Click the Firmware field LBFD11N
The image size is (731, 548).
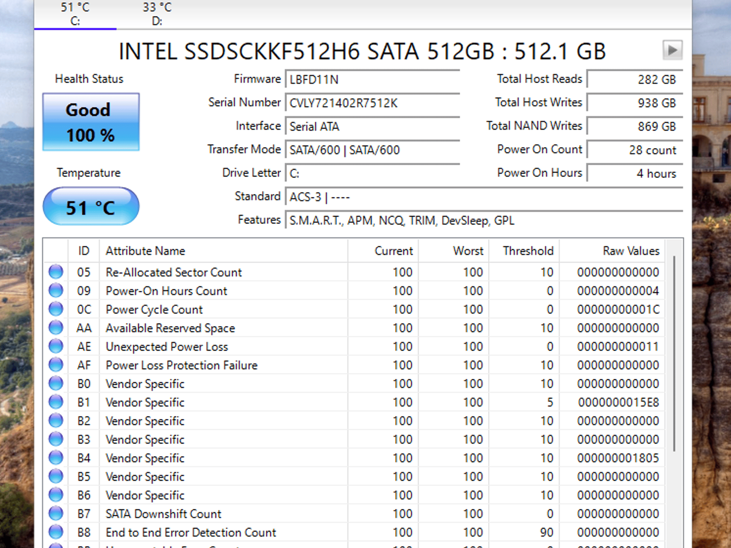[x=373, y=79]
